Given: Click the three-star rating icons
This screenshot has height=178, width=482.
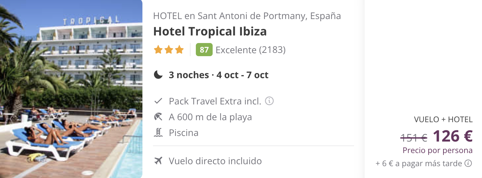Looking at the screenshot, I should (x=169, y=50).
